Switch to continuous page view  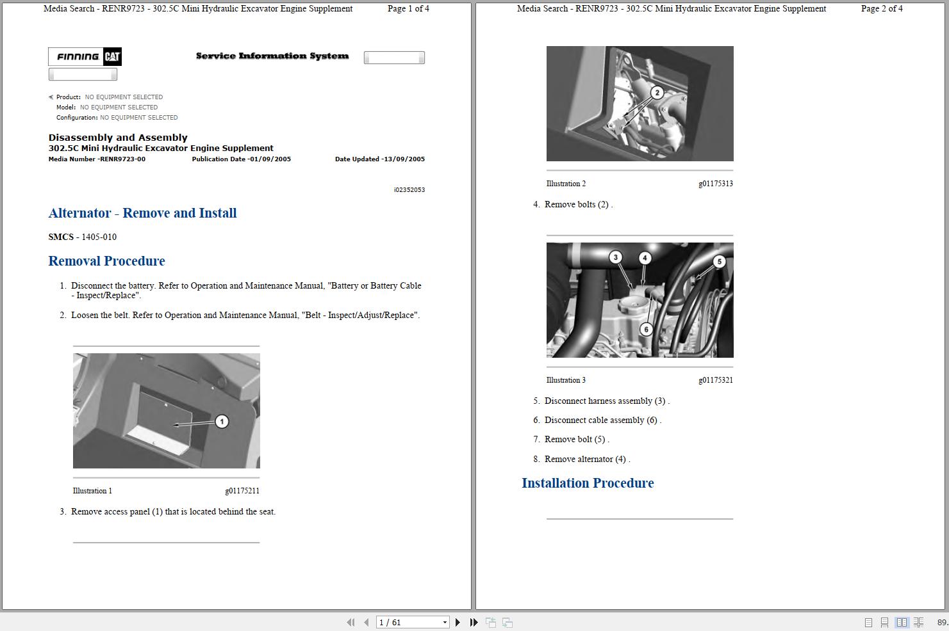click(x=884, y=623)
